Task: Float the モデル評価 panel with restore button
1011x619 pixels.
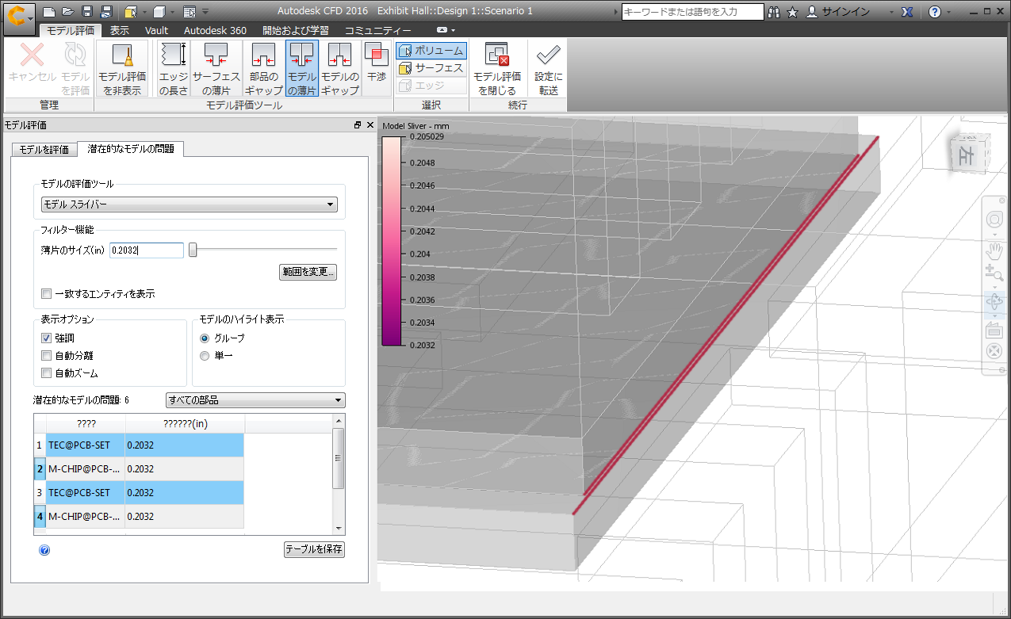Action: click(x=358, y=125)
